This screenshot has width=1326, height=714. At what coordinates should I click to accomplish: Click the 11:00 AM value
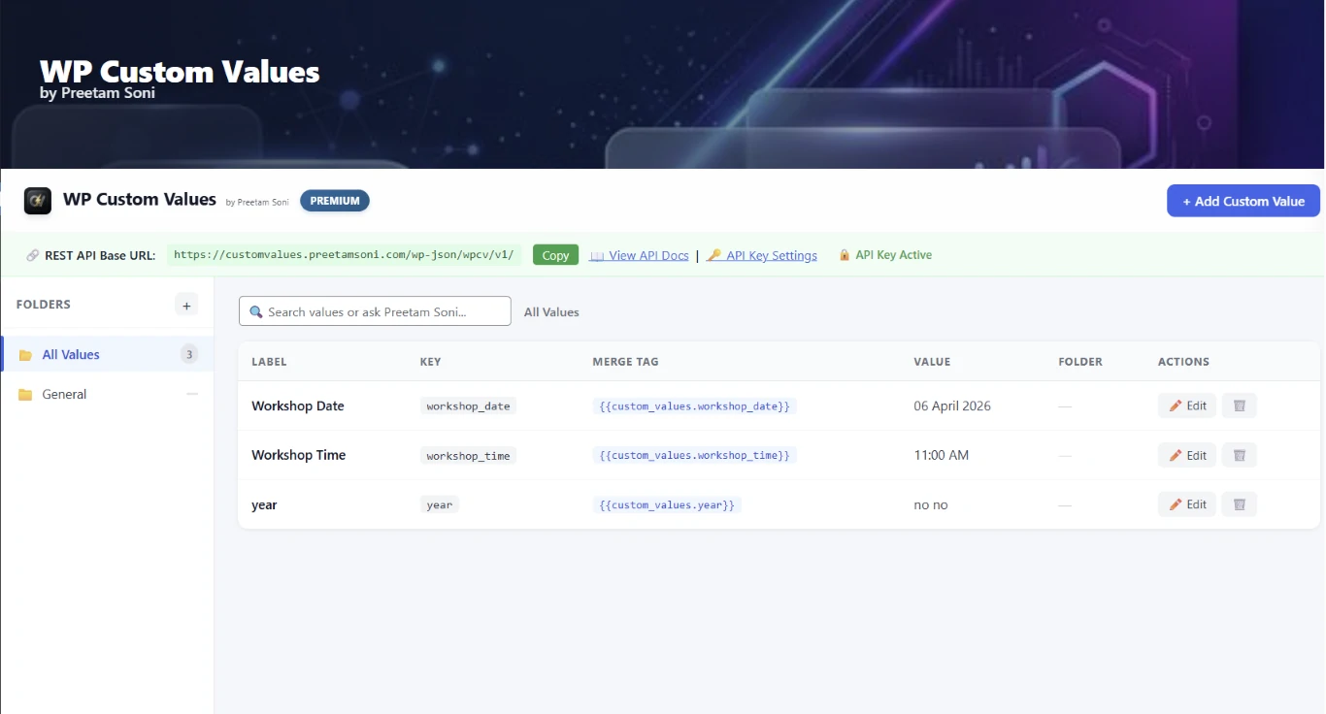coord(942,455)
